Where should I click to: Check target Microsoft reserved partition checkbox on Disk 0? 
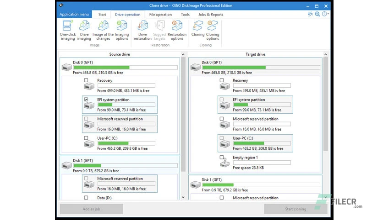click(x=222, y=119)
